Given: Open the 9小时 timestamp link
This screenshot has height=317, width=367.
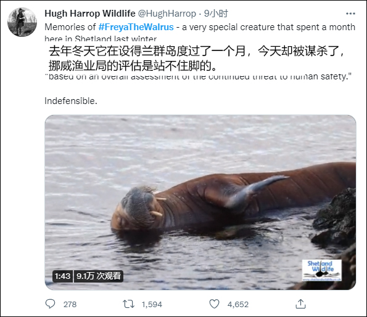Looking at the screenshot, I should [216, 14].
